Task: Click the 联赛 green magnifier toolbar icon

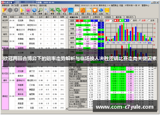Action: pyautogui.click(x=40, y=11)
